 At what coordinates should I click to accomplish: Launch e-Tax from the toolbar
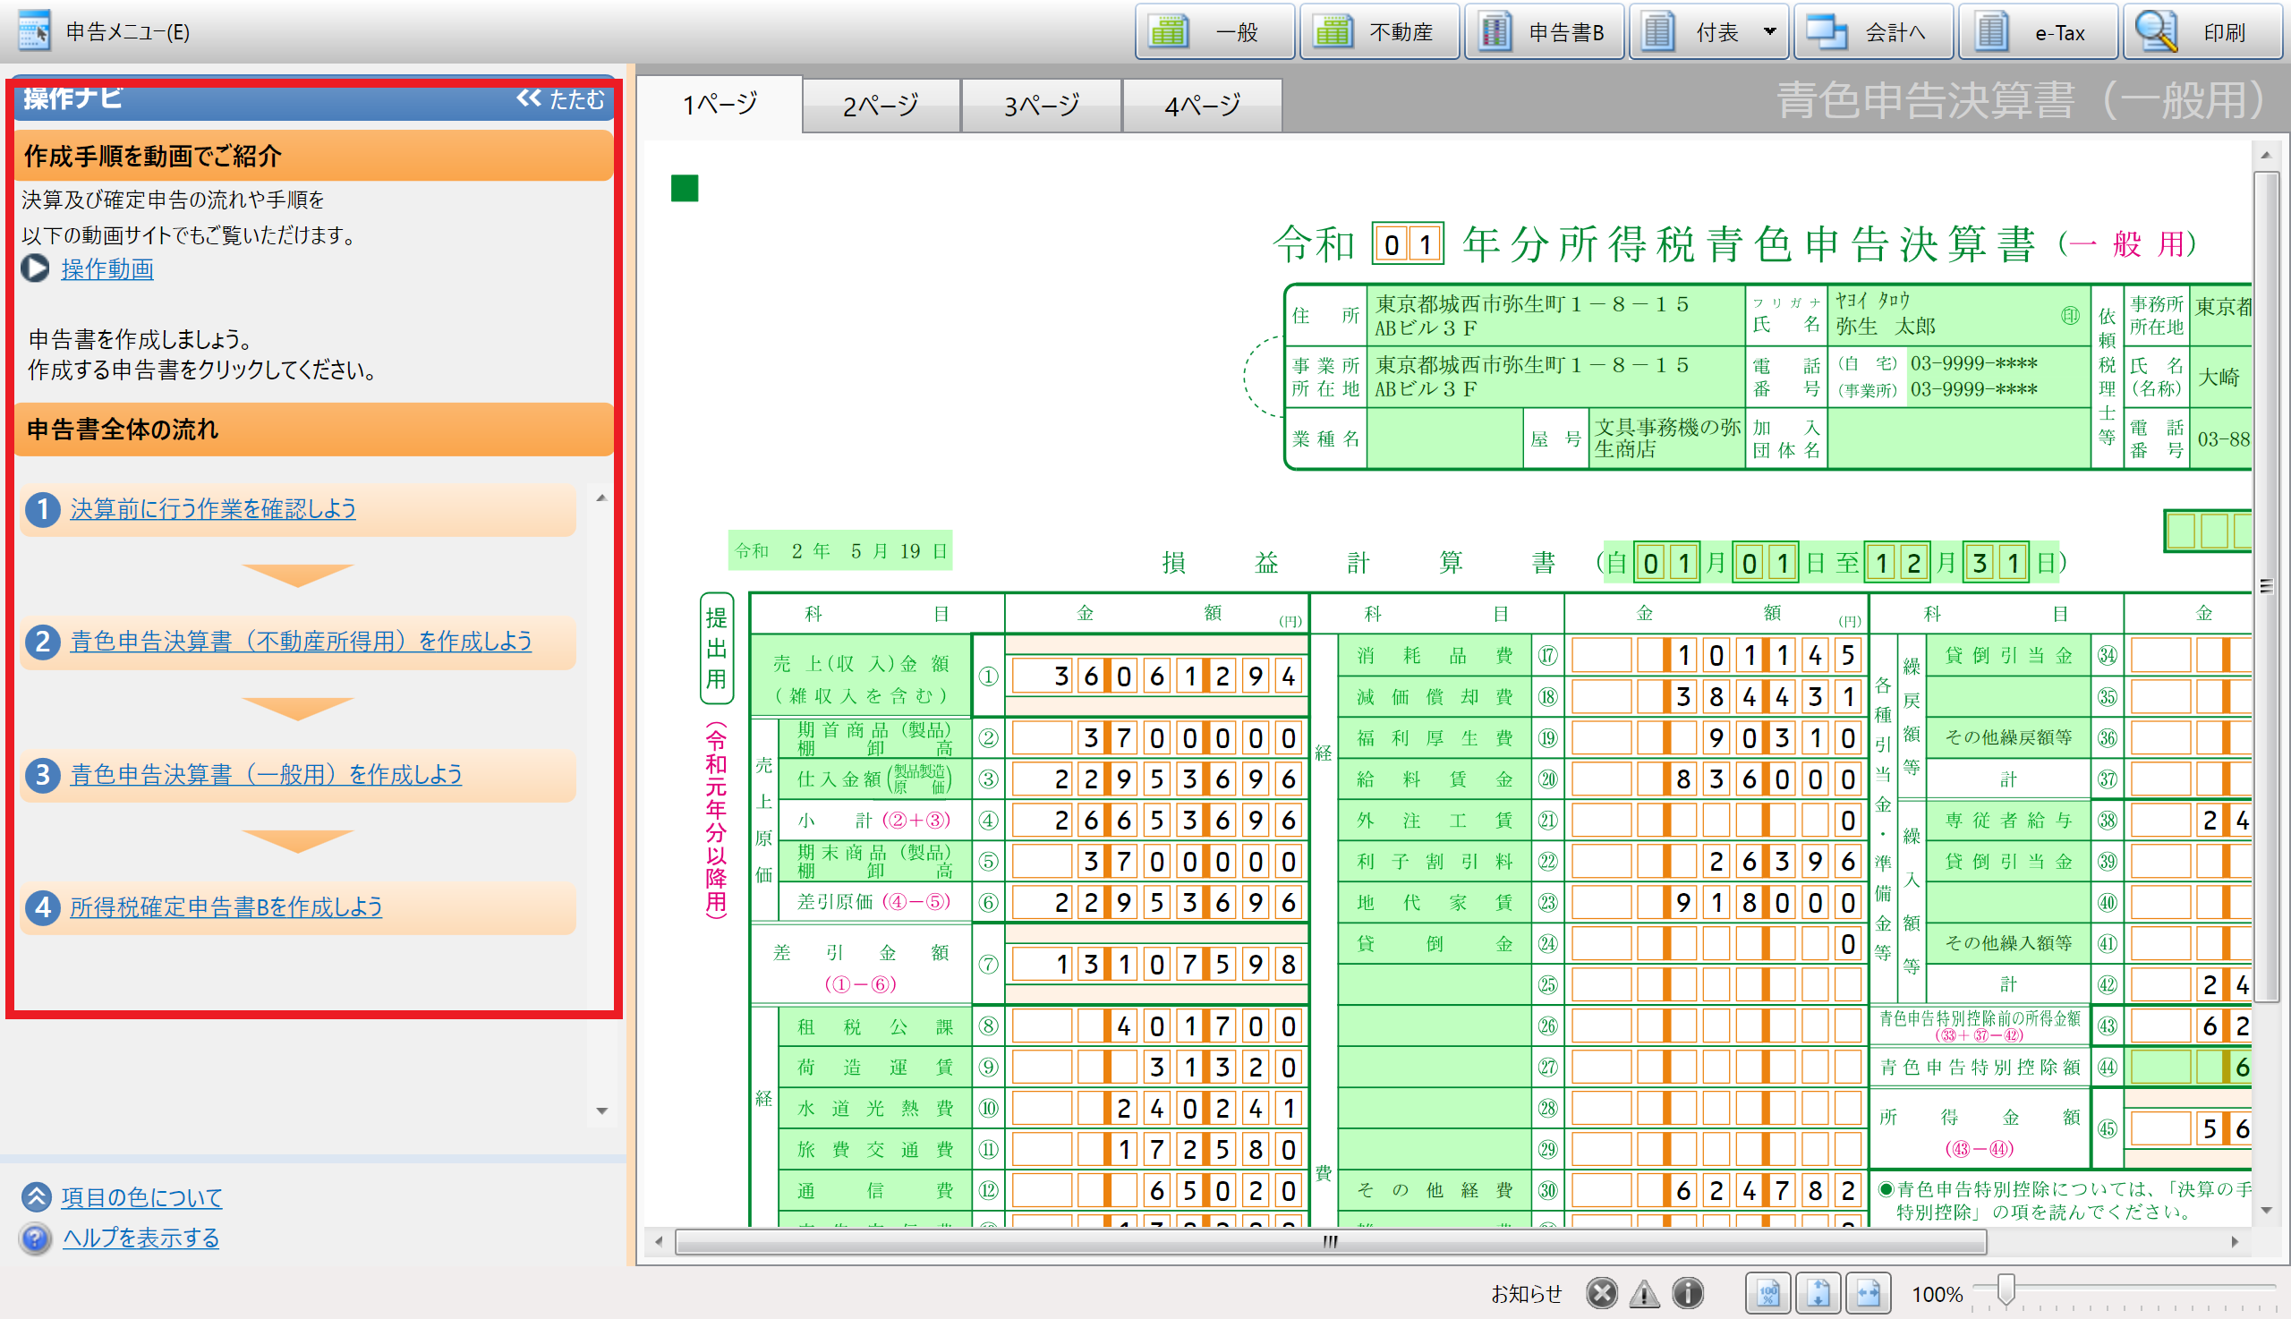coord(2038,32)
